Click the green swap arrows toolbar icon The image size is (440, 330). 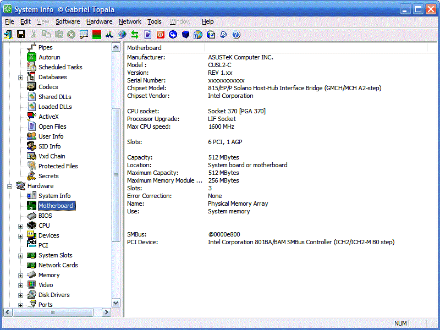pos(135,35)
